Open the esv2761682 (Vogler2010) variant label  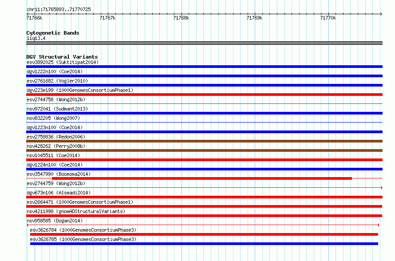(x=57, y=81)
